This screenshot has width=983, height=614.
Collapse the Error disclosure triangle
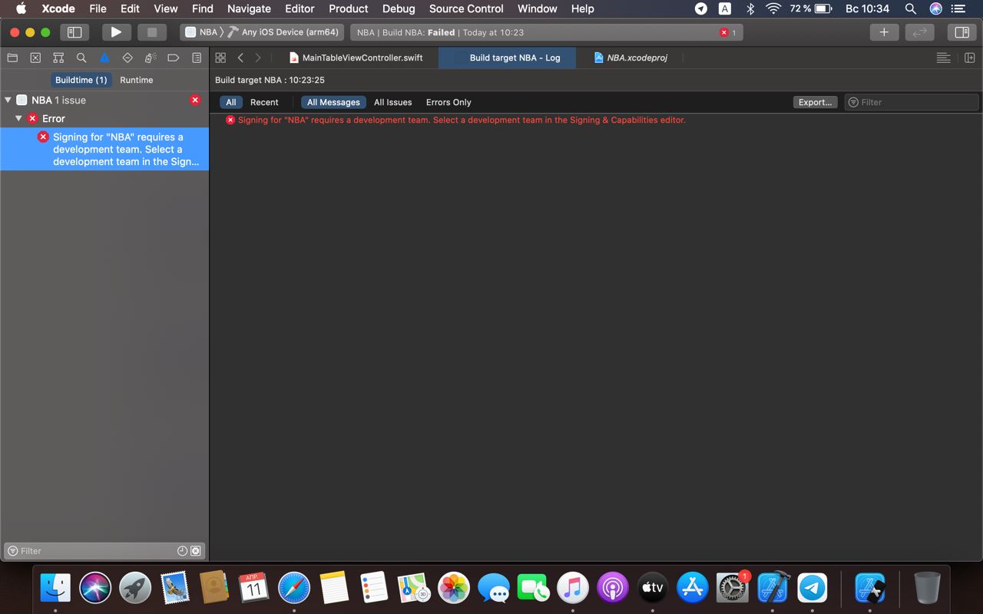[x=18, y=118]
